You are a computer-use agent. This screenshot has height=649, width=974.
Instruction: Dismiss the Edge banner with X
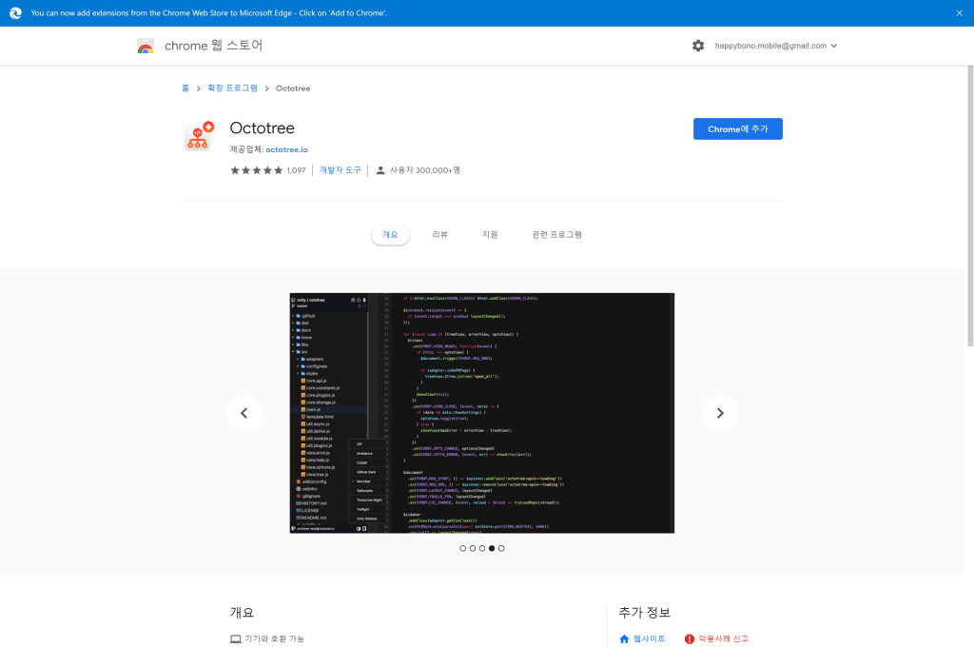pos(959,13)
